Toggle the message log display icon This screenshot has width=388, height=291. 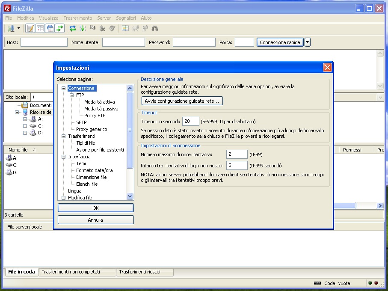click(30, 29)
